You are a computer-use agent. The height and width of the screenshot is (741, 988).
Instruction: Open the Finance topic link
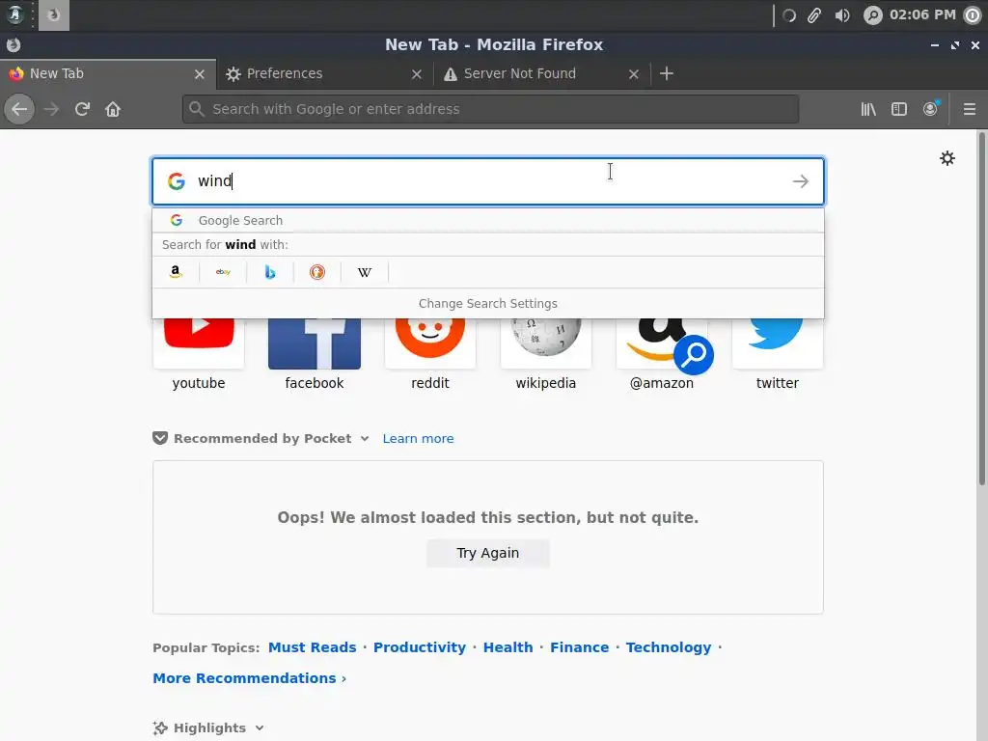579,647
